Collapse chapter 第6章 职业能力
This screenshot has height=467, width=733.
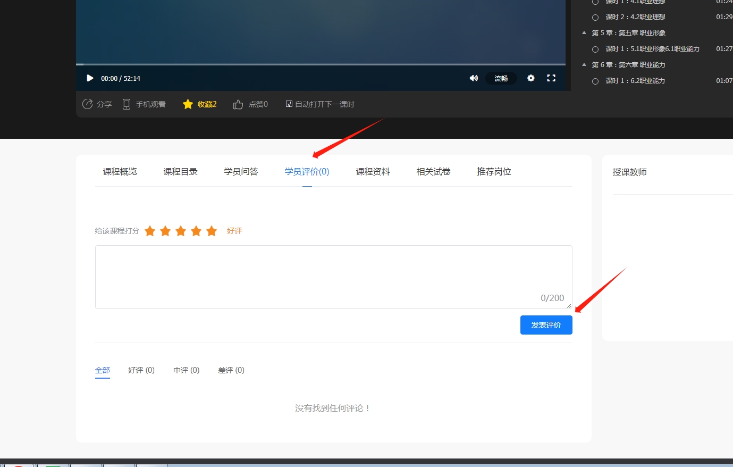pos(584,65)
